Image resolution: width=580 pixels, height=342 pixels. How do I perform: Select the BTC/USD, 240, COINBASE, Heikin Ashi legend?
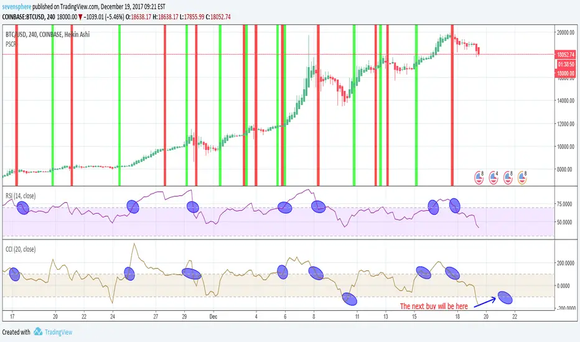pyautogui.click(x=47, y=34)
